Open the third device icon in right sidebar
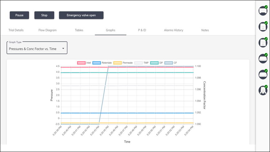 (x=263, y=43)
